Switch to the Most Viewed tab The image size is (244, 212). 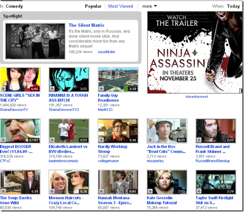120,6
